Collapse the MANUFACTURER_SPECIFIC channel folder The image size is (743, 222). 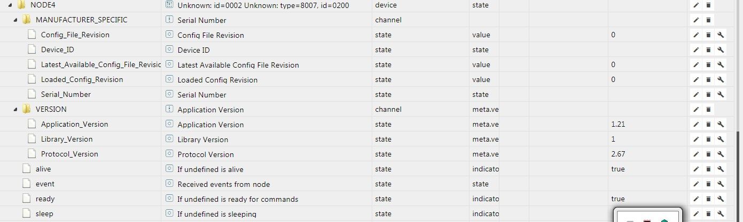[x=15, y=20]
